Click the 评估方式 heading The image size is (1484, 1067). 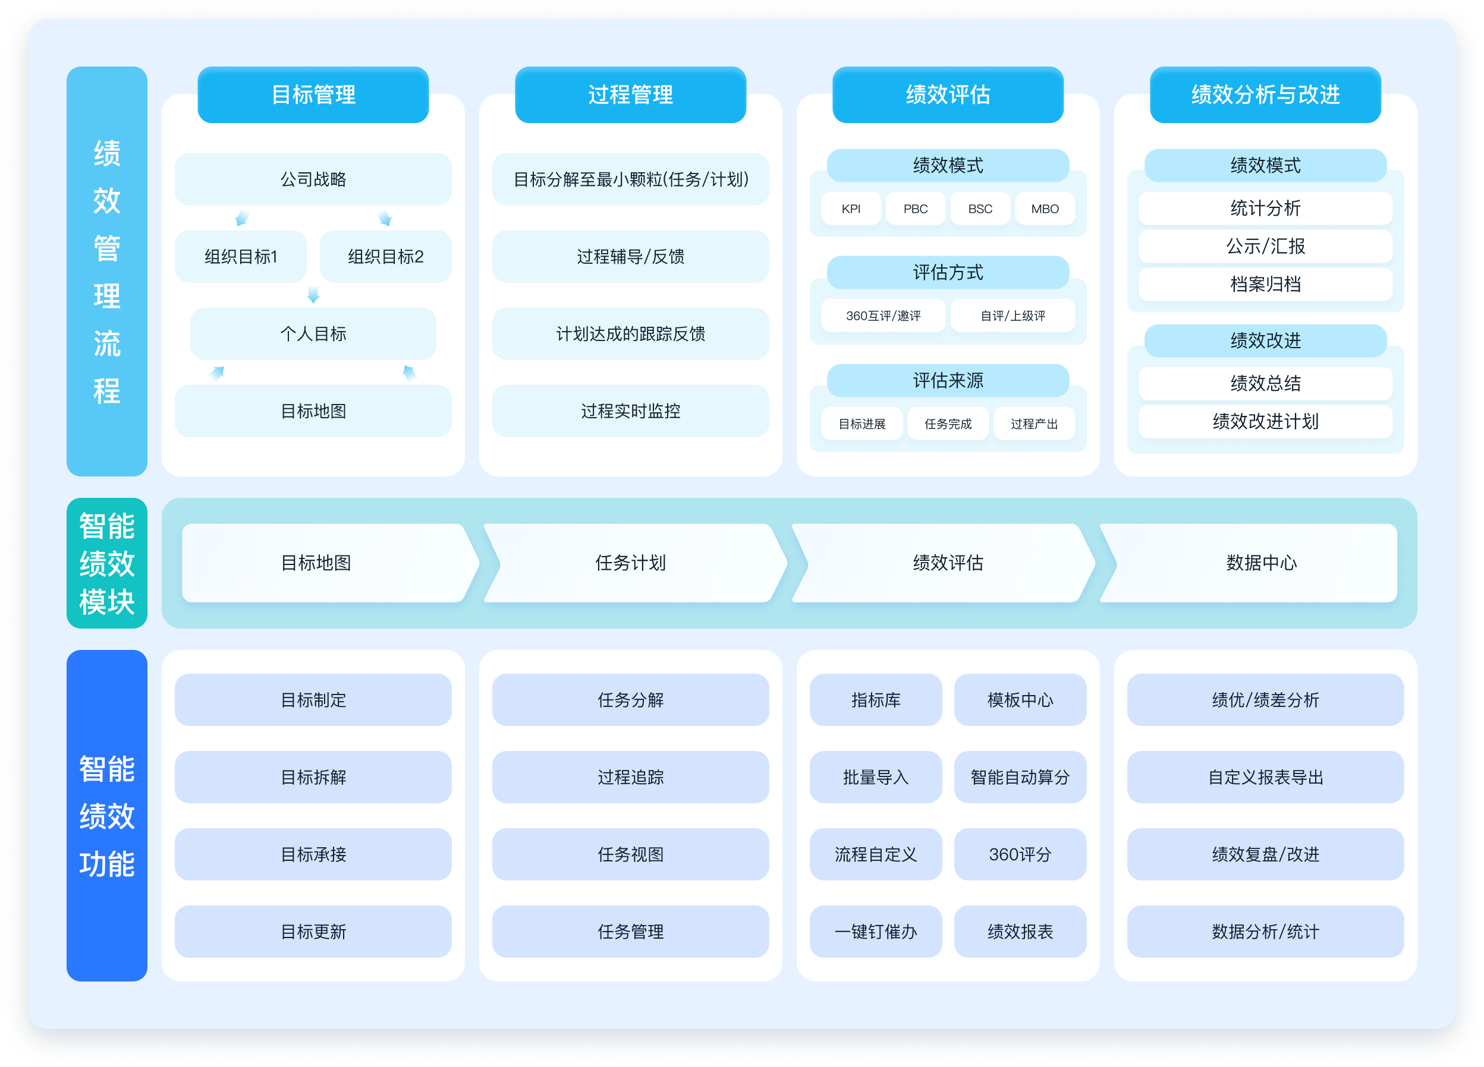coord(948,273)
